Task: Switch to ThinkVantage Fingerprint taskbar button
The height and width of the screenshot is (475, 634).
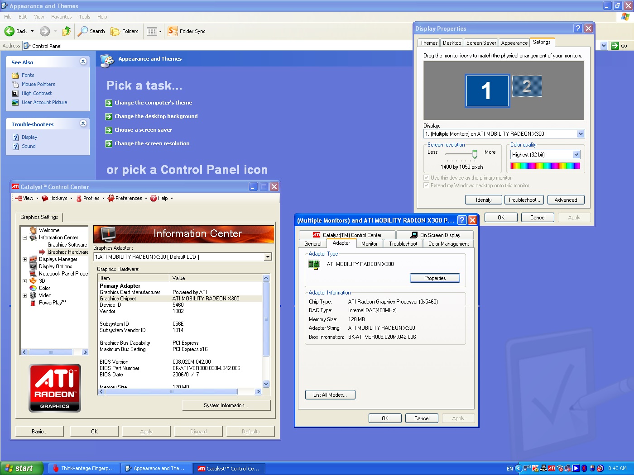Action: pos(83,468)
